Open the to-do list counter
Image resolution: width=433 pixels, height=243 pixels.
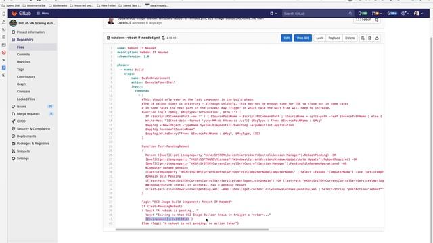pyautogui.click(x=392, y=13)
